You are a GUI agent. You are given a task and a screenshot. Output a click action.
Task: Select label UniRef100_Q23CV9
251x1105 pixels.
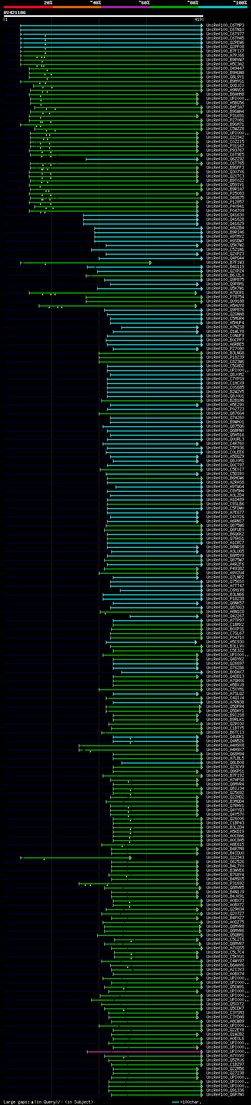point(225,767)
